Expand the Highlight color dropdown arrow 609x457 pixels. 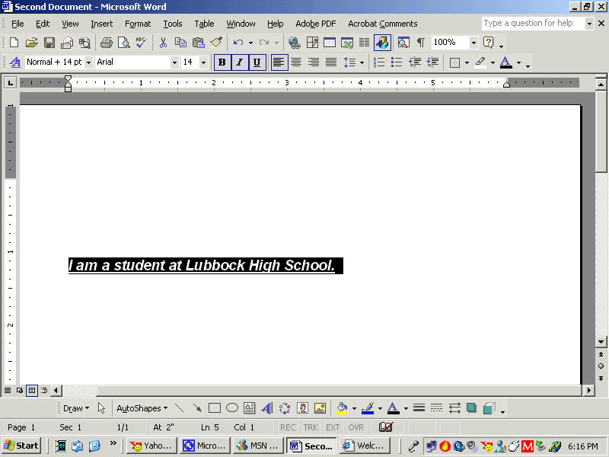coord(493,62)
